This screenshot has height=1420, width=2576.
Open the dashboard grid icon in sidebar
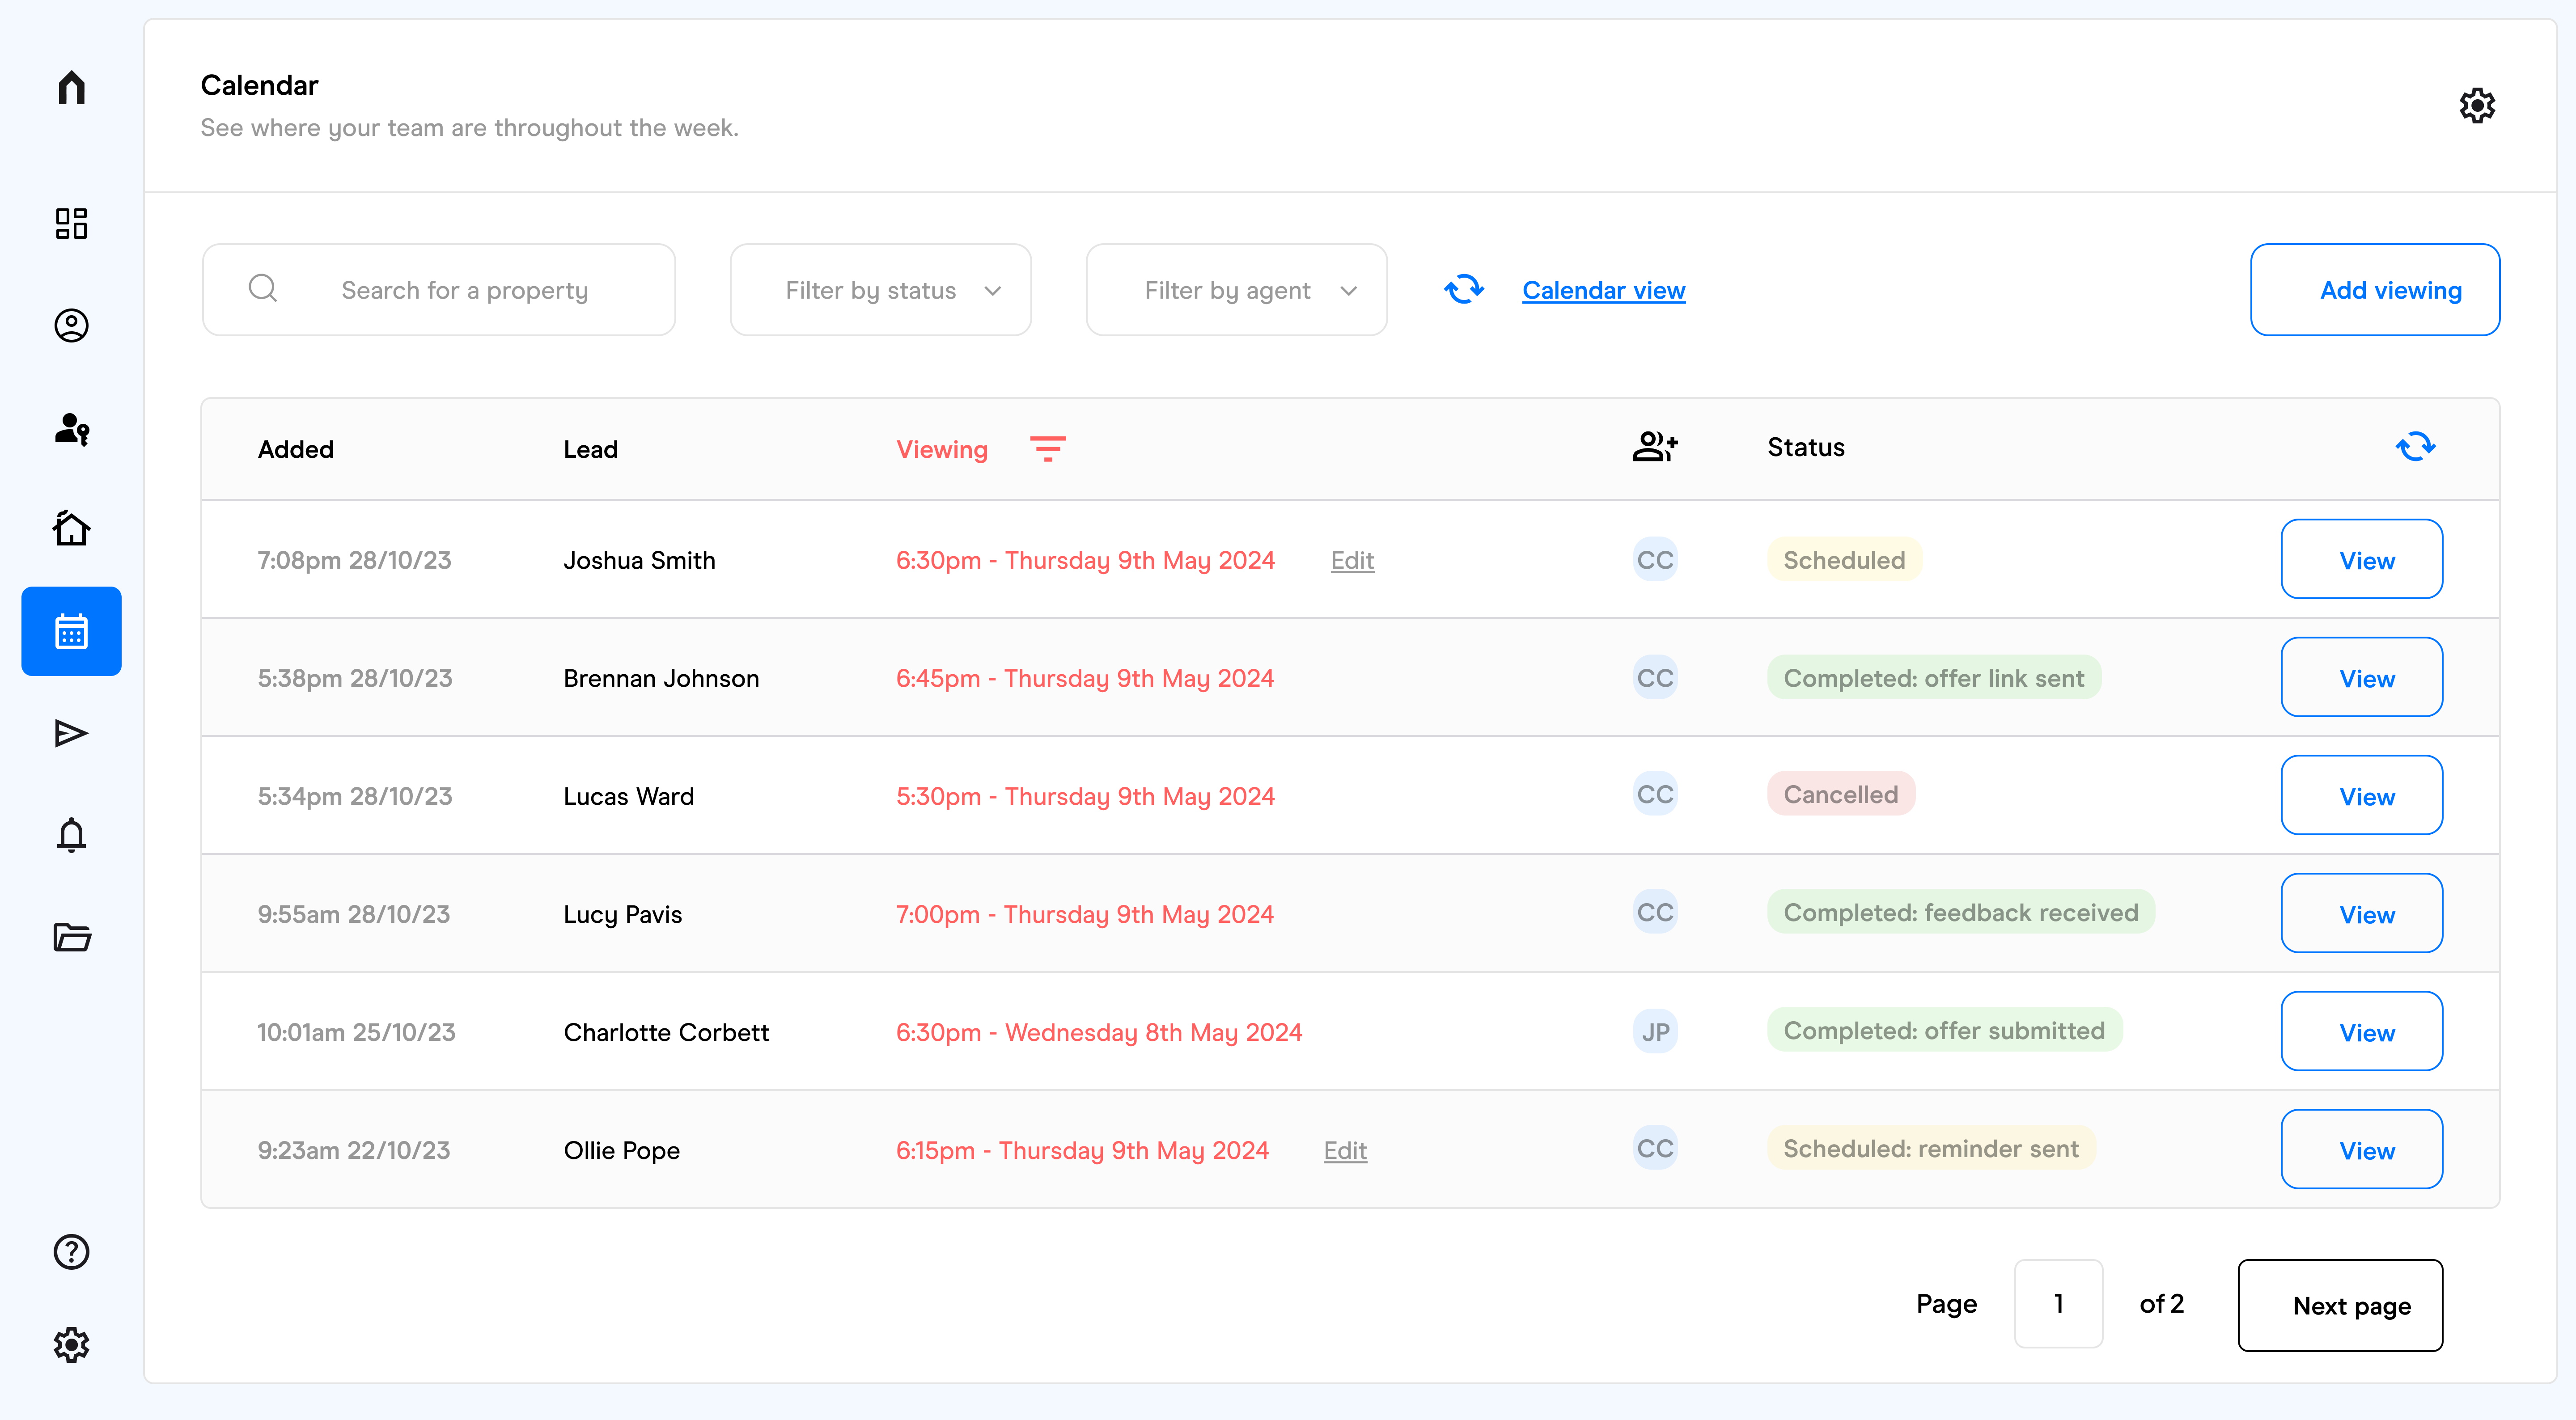coord(71,223)
